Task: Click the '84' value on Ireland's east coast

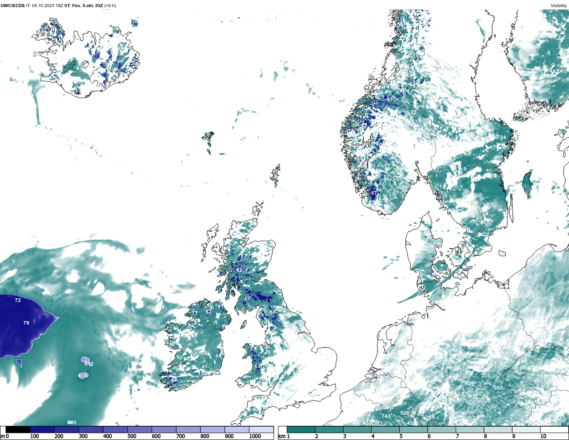Action: click(x=218, y=356)
